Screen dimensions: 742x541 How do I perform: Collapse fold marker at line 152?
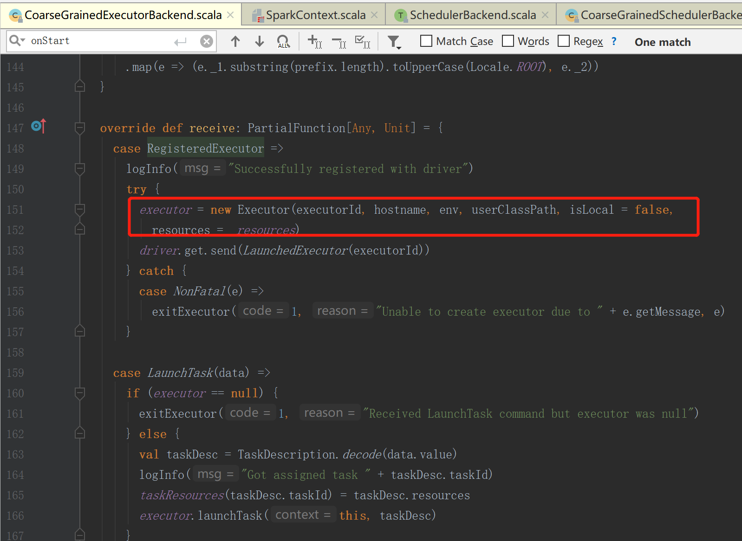coord(80,229)
